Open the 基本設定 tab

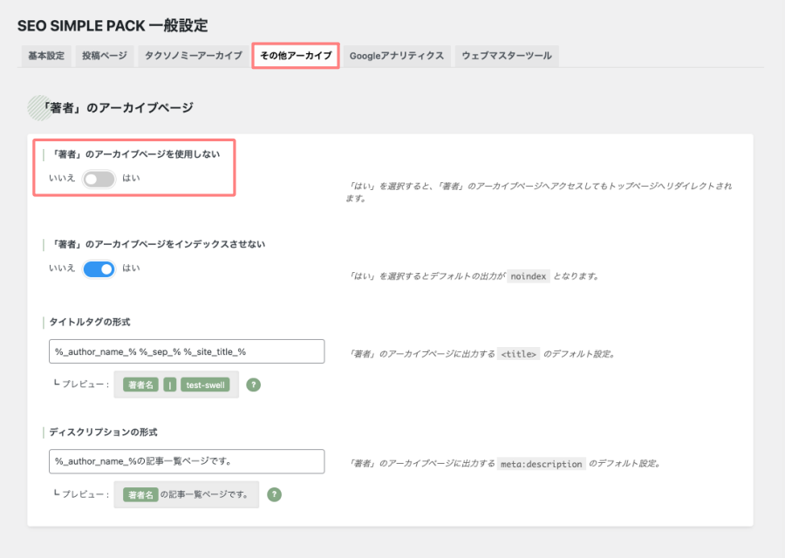point(46,56)
